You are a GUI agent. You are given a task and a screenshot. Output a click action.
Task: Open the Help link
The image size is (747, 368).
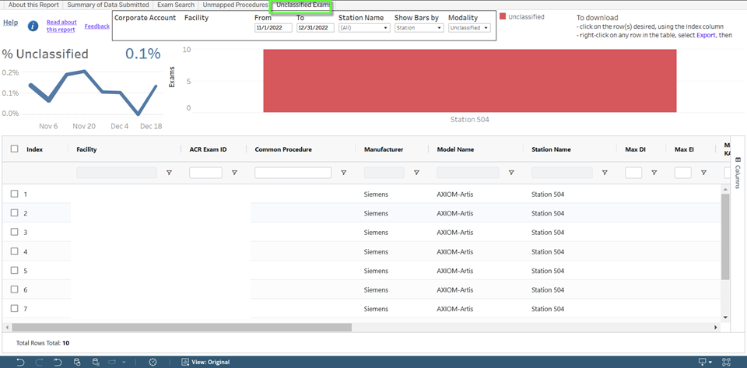pyautogui.click(x=10, y=23)
